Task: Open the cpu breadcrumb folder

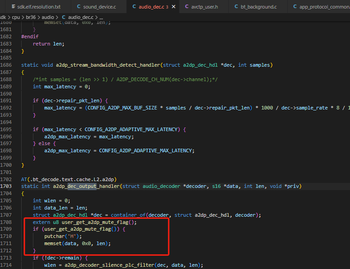Action: [x=16, y=17]
